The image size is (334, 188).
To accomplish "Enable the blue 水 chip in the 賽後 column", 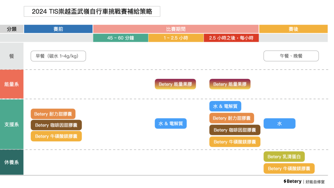I will (279, 123).
